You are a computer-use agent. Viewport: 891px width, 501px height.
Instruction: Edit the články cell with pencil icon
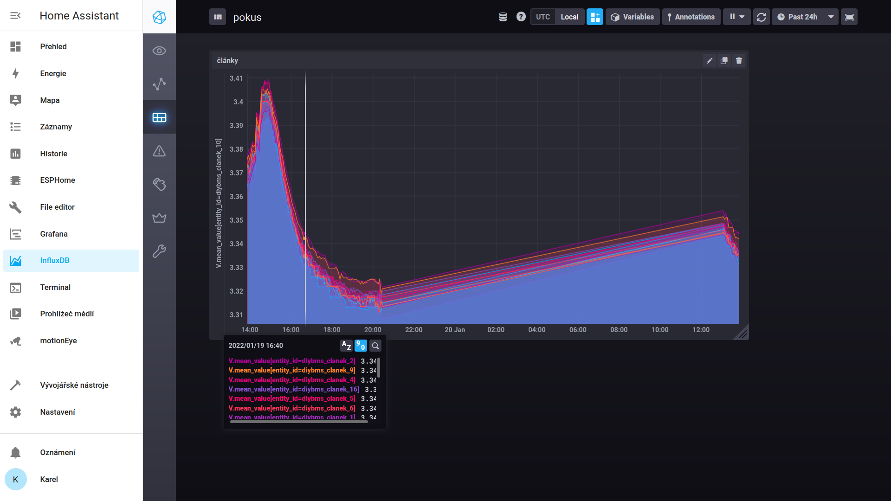pos(710,61)
